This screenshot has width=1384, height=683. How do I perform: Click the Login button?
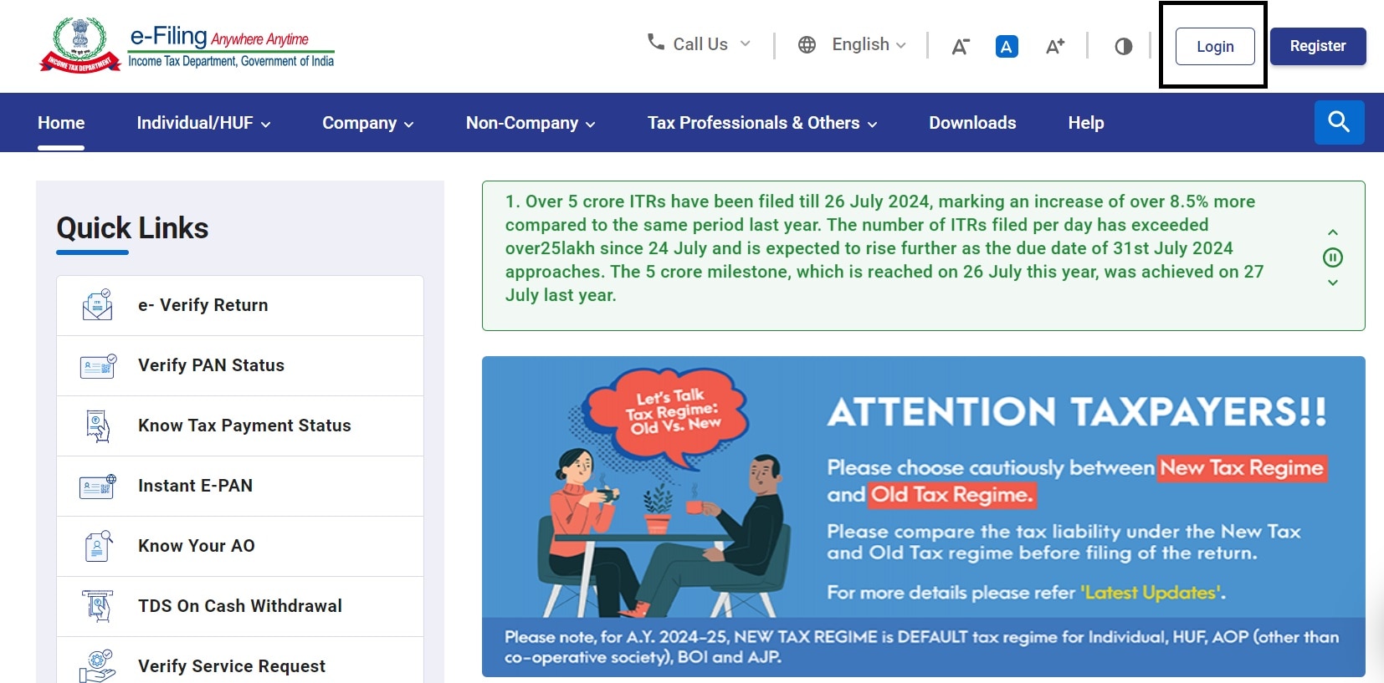1214,47
